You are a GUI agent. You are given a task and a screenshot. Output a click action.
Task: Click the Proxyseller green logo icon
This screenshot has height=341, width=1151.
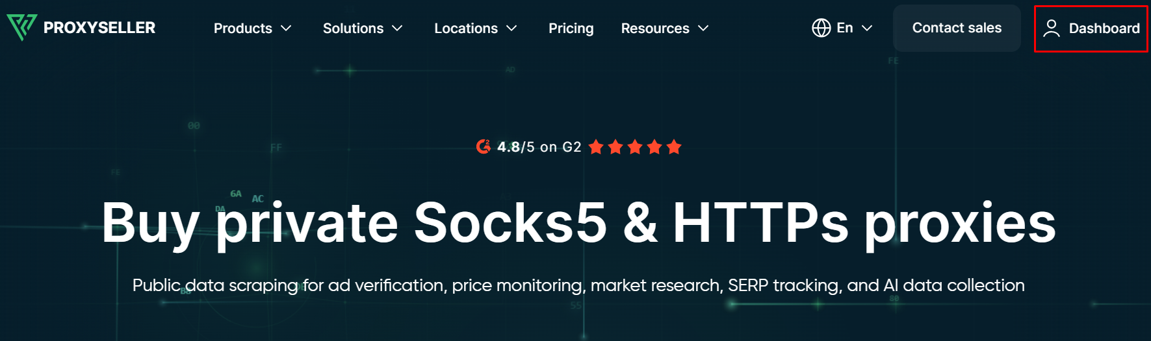[22, 27]
